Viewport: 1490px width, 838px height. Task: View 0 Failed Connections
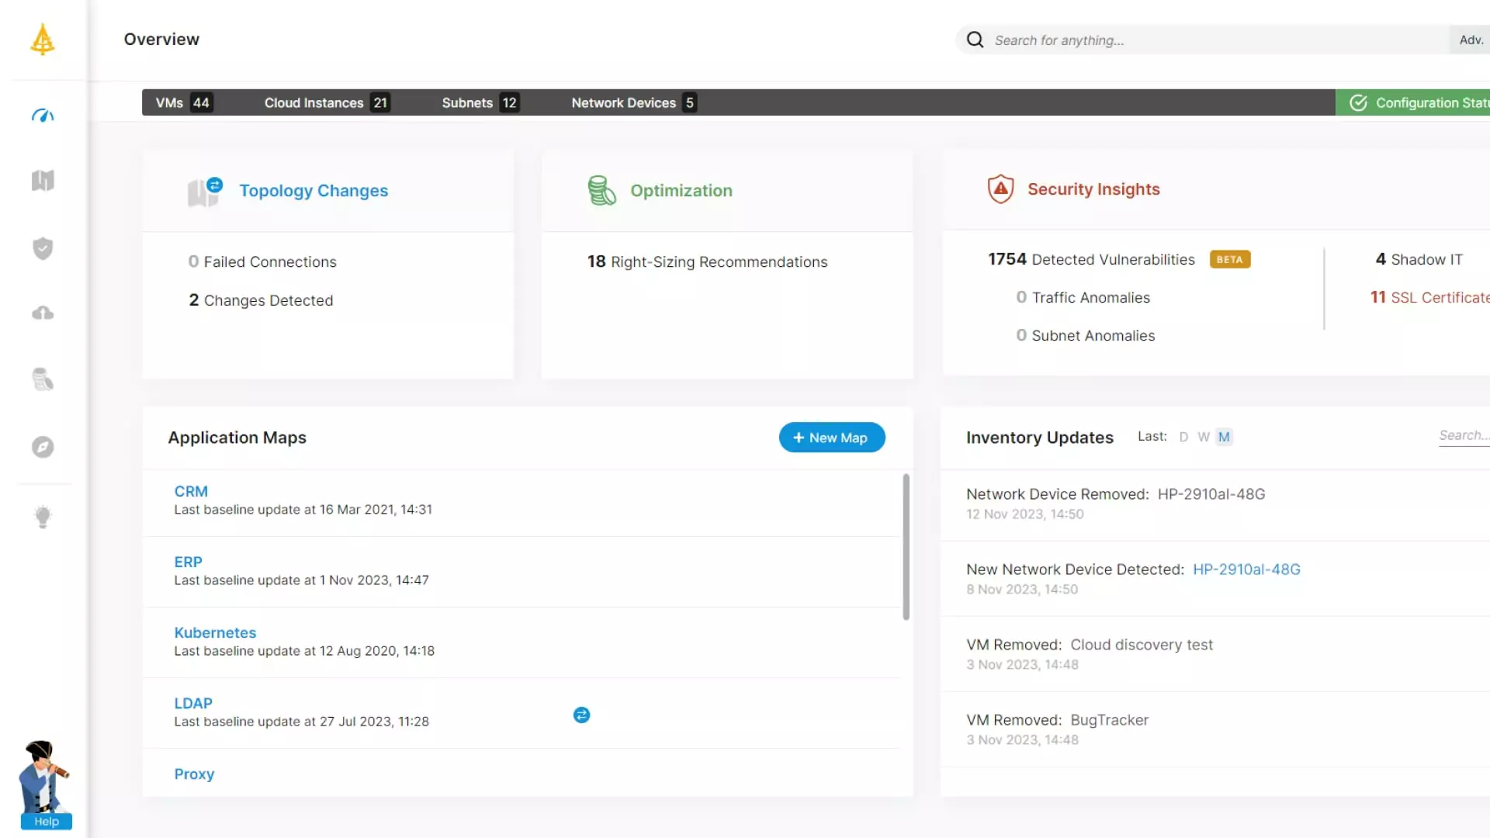262,261
